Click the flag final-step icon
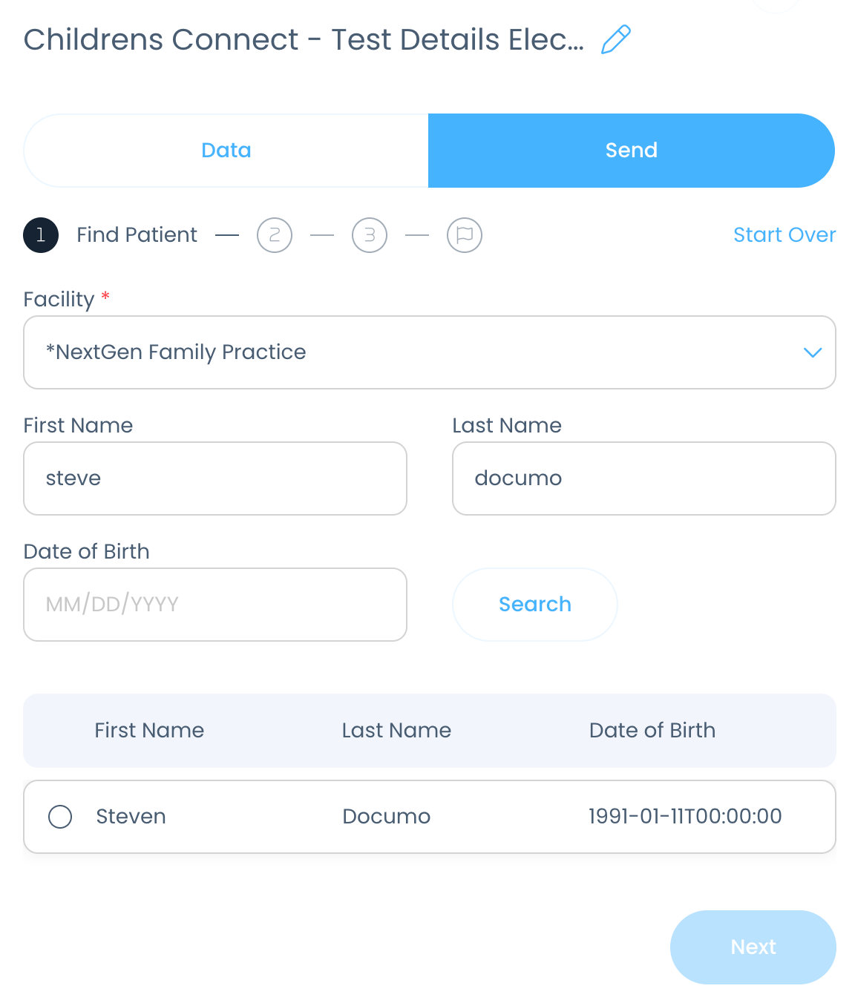855x1000 pixels. pos(465,235)
